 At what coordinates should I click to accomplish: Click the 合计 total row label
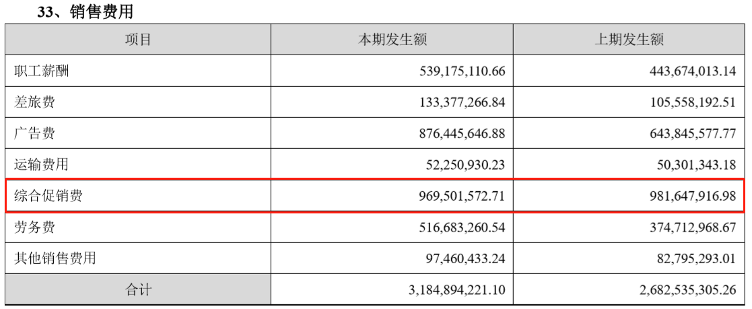(138, 289)
